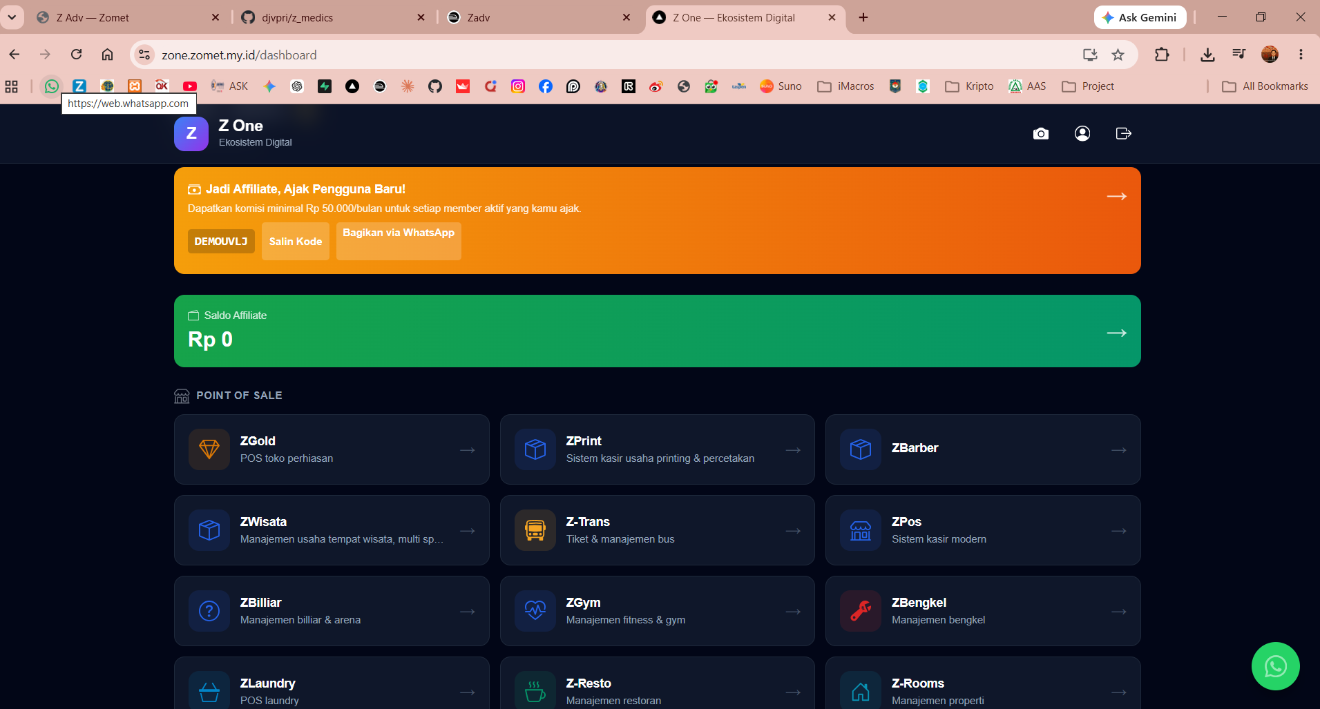Switch to the Zadv tab
The height and width of the screenshot is (709, 1320).
click(537, 17)
